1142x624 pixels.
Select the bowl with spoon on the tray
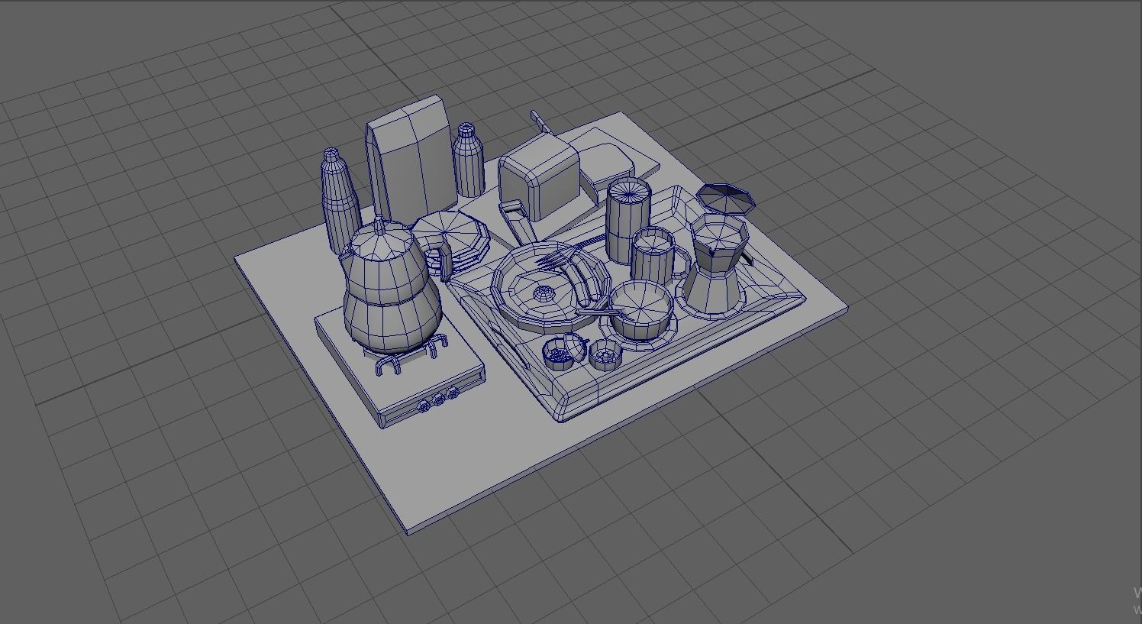(x=642, y=310)
